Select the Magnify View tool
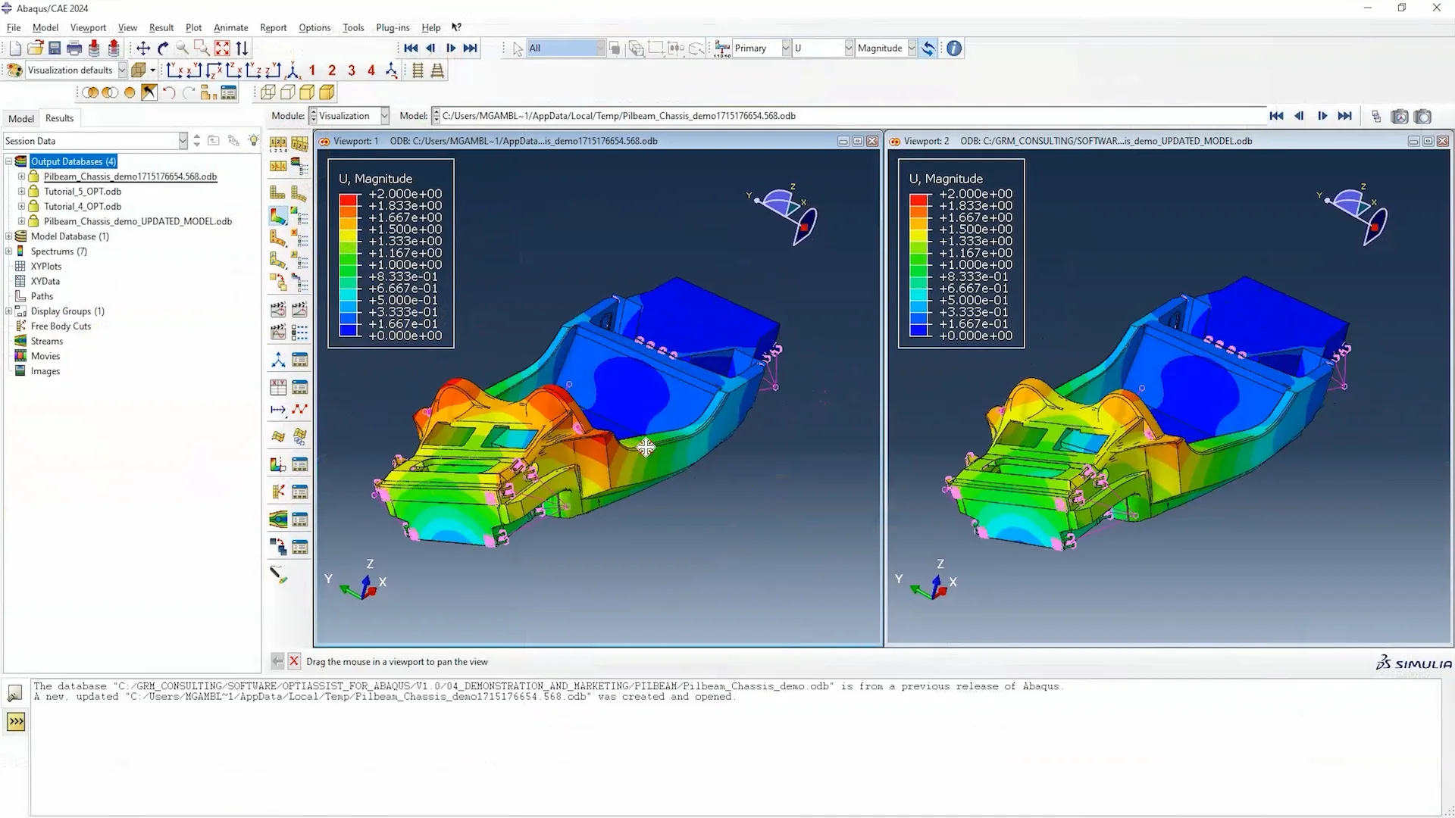The height and width of the screenshot is (818, 1455). tap(183, 48)
